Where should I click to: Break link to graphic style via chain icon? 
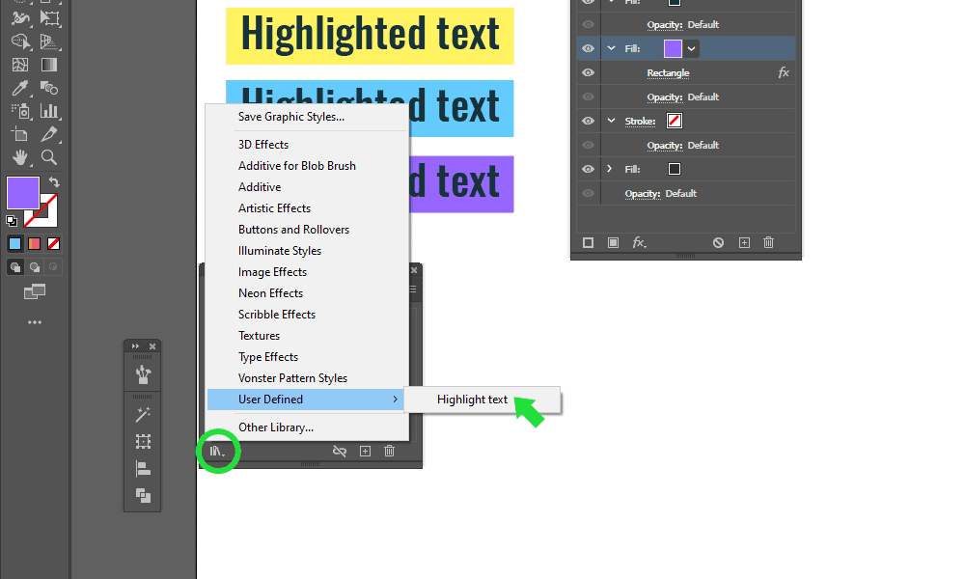click(340, 451)
